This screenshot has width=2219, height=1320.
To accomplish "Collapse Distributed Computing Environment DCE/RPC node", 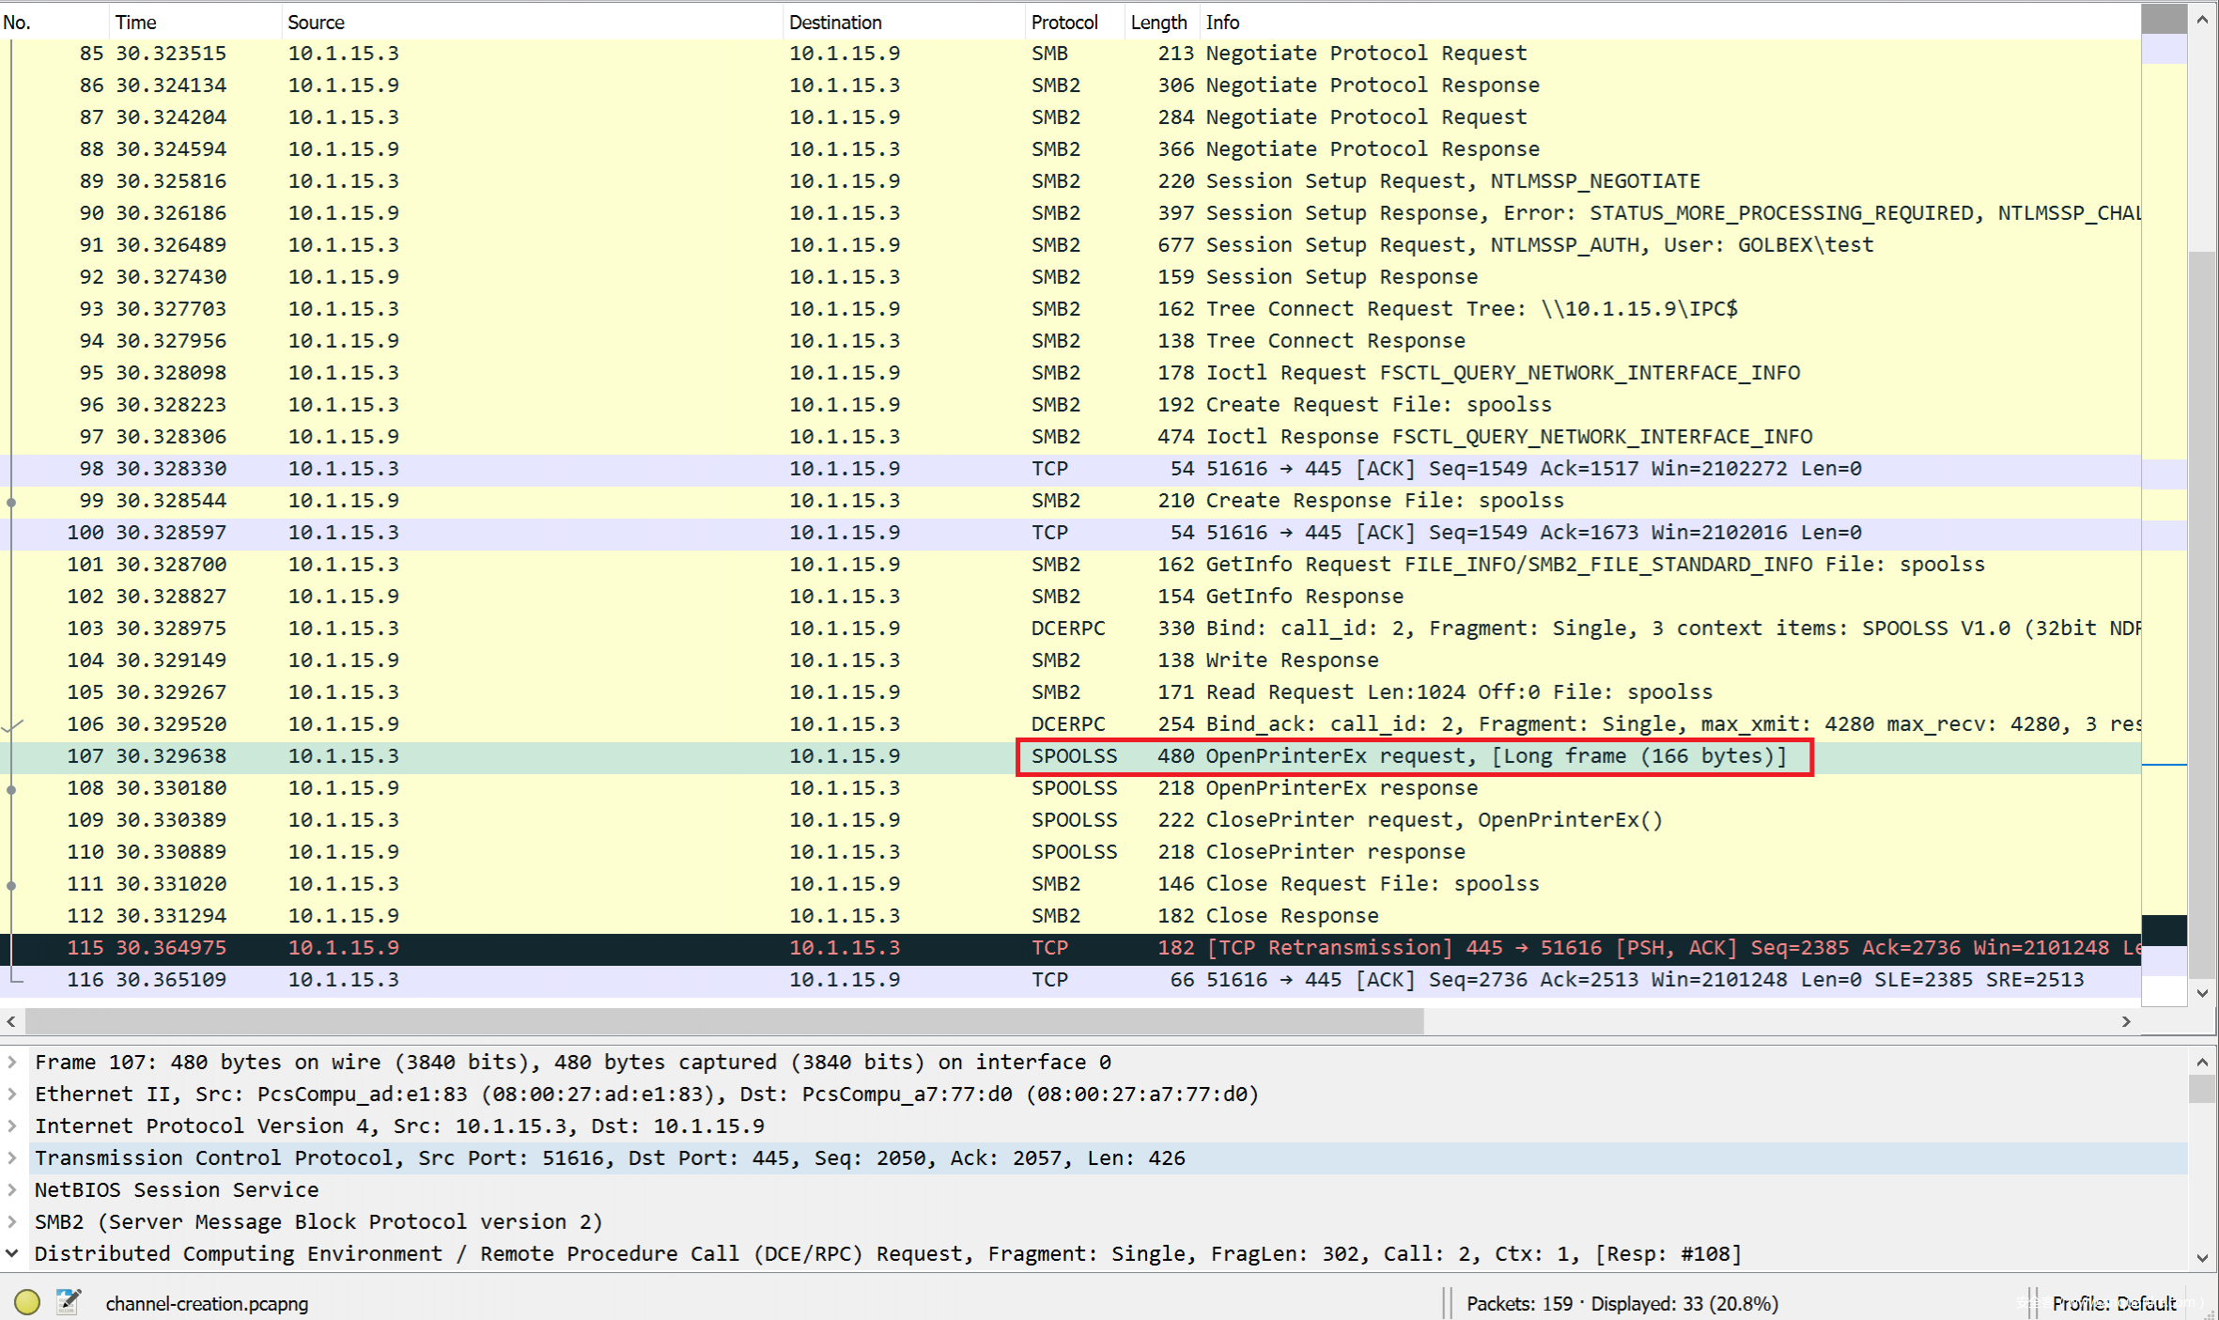I will click(12, 1253).
